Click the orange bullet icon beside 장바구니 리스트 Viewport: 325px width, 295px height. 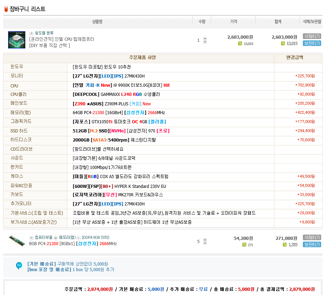[x=6, y=9]
